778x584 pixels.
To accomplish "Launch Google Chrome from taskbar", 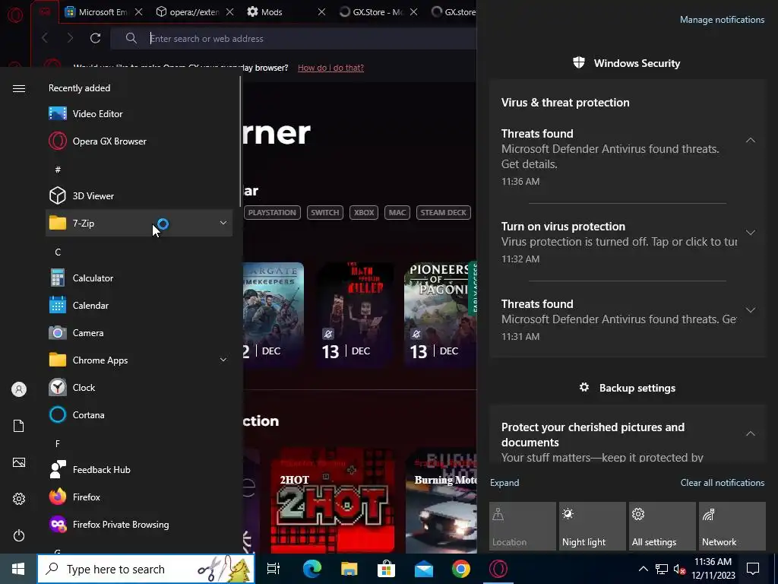I will pyautogui.click(x=461, y=569).
